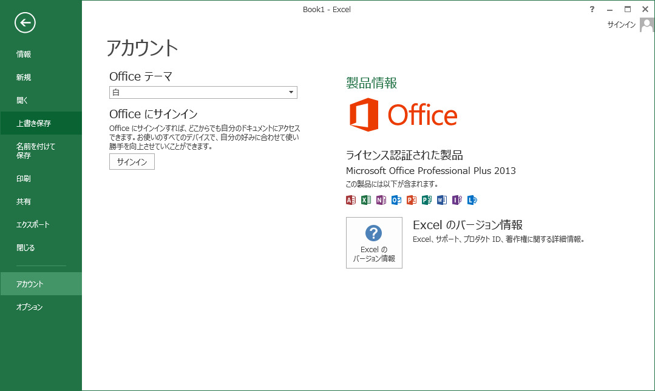Viewport: 655px width, 391px height.
Task: Open オプション from the sidebar
Action: click(30, 307)
